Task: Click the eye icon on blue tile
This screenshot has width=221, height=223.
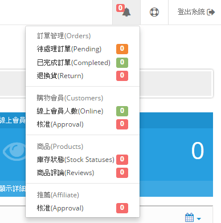Action: 14,151
